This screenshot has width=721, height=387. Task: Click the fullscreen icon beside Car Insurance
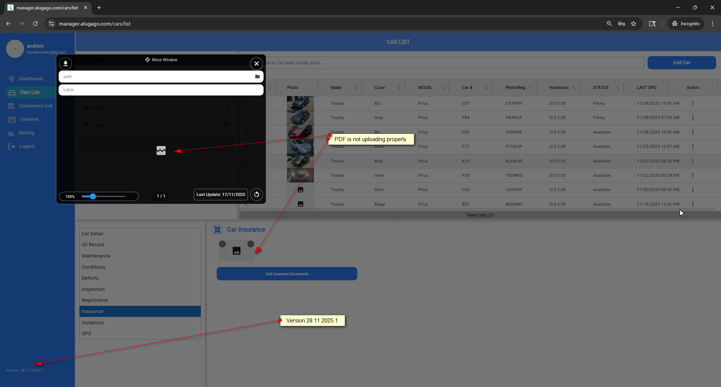[217, 230]
